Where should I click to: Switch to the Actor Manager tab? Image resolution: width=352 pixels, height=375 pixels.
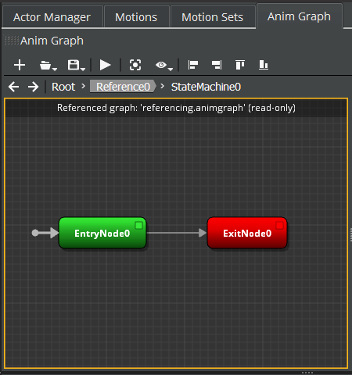(x=52, y=17)
